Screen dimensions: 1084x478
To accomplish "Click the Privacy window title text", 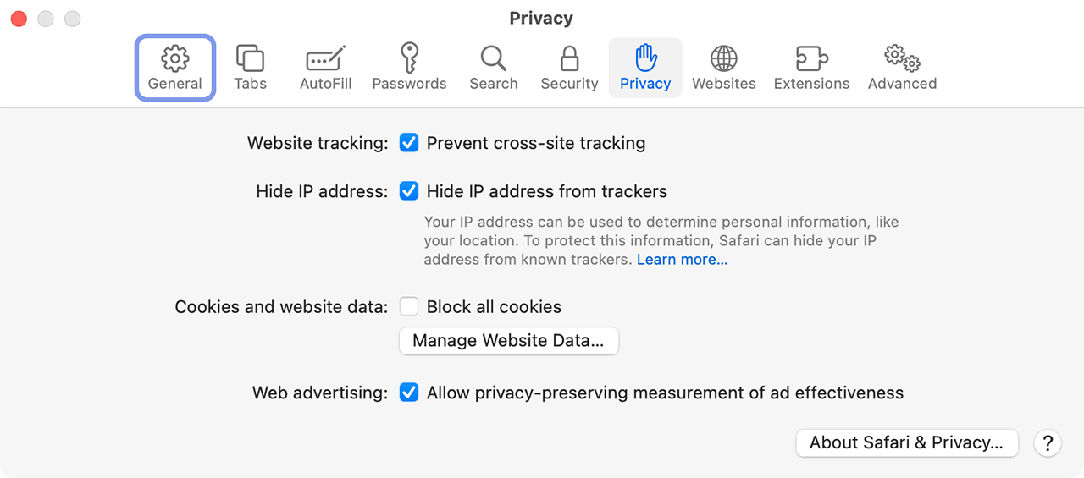I will [541, 18].
